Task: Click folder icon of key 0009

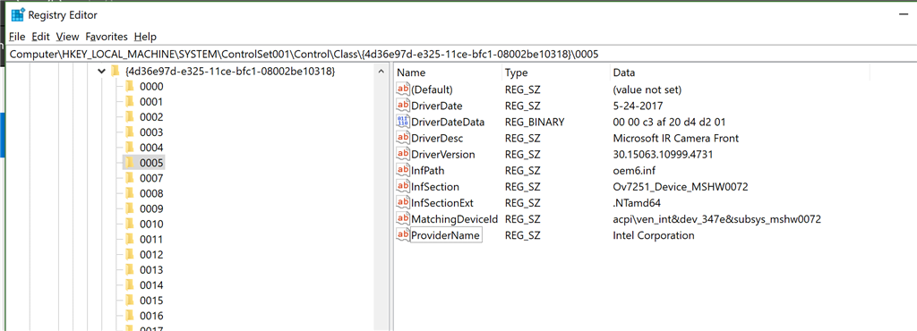Action: coord(130,208)
